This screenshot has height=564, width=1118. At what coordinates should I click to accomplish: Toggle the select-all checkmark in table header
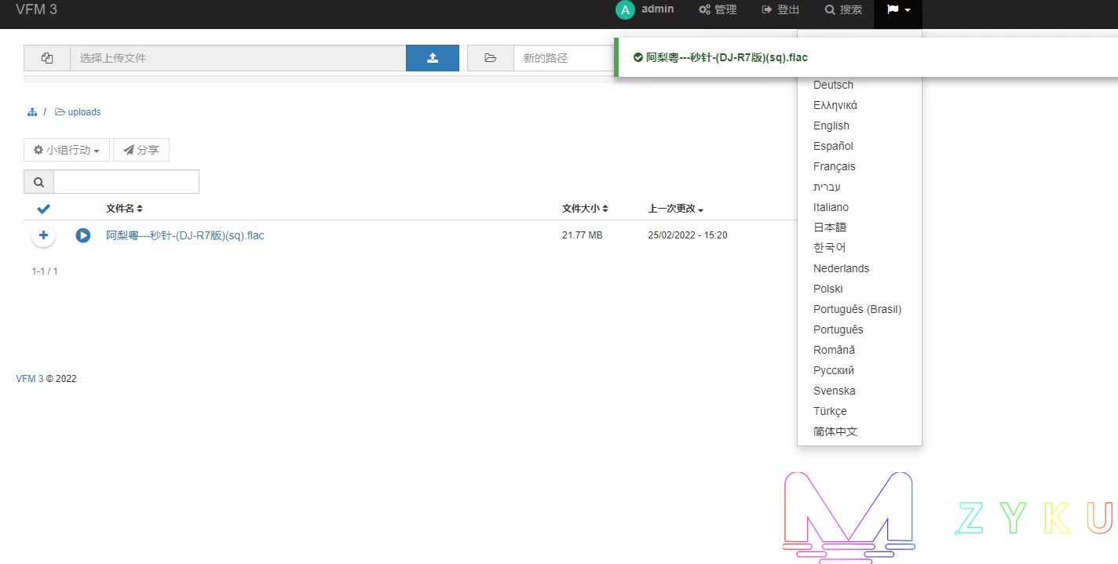click(44, 209)
